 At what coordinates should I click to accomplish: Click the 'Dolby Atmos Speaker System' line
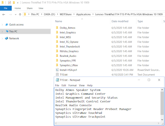(78, 90)
